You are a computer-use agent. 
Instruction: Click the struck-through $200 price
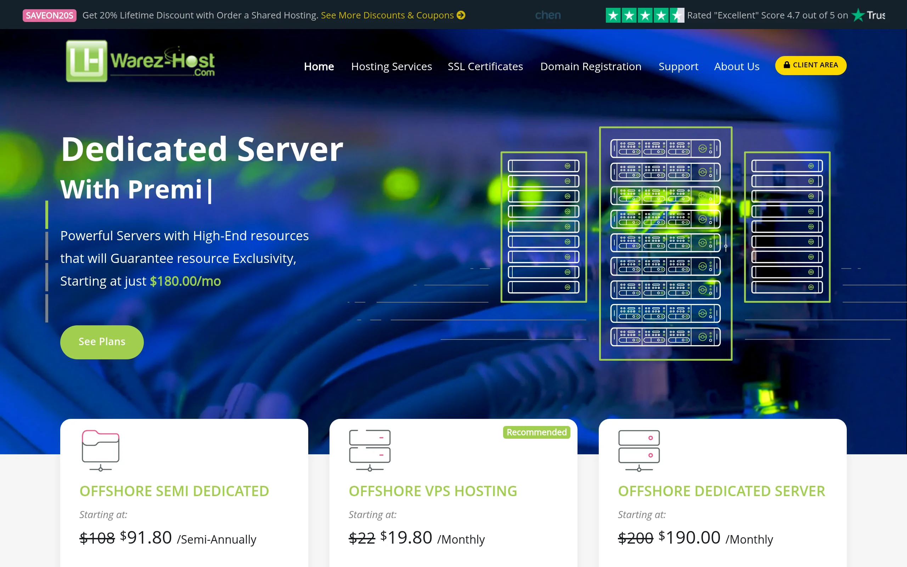(x=636, y=539)
